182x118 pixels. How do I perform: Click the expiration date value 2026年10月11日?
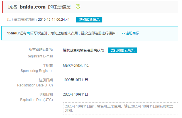[x=75, y=94]
